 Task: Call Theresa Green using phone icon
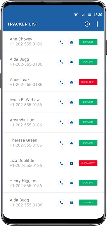click(x=62, y=143)
